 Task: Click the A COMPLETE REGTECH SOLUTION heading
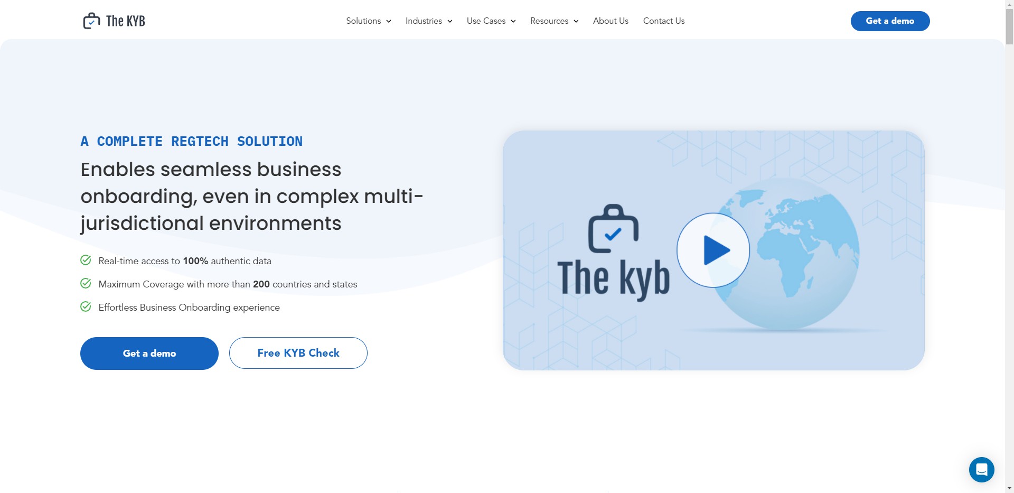click(191, 141)
